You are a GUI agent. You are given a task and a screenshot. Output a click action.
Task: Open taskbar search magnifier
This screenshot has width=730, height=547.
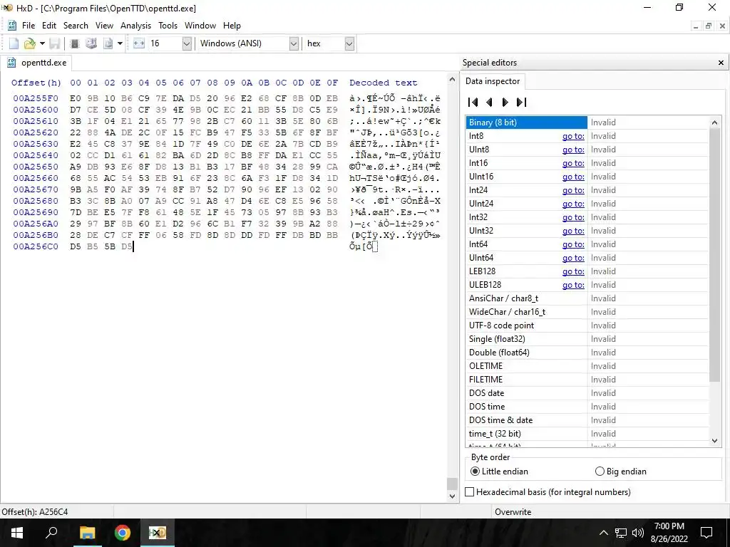(51, 533)
